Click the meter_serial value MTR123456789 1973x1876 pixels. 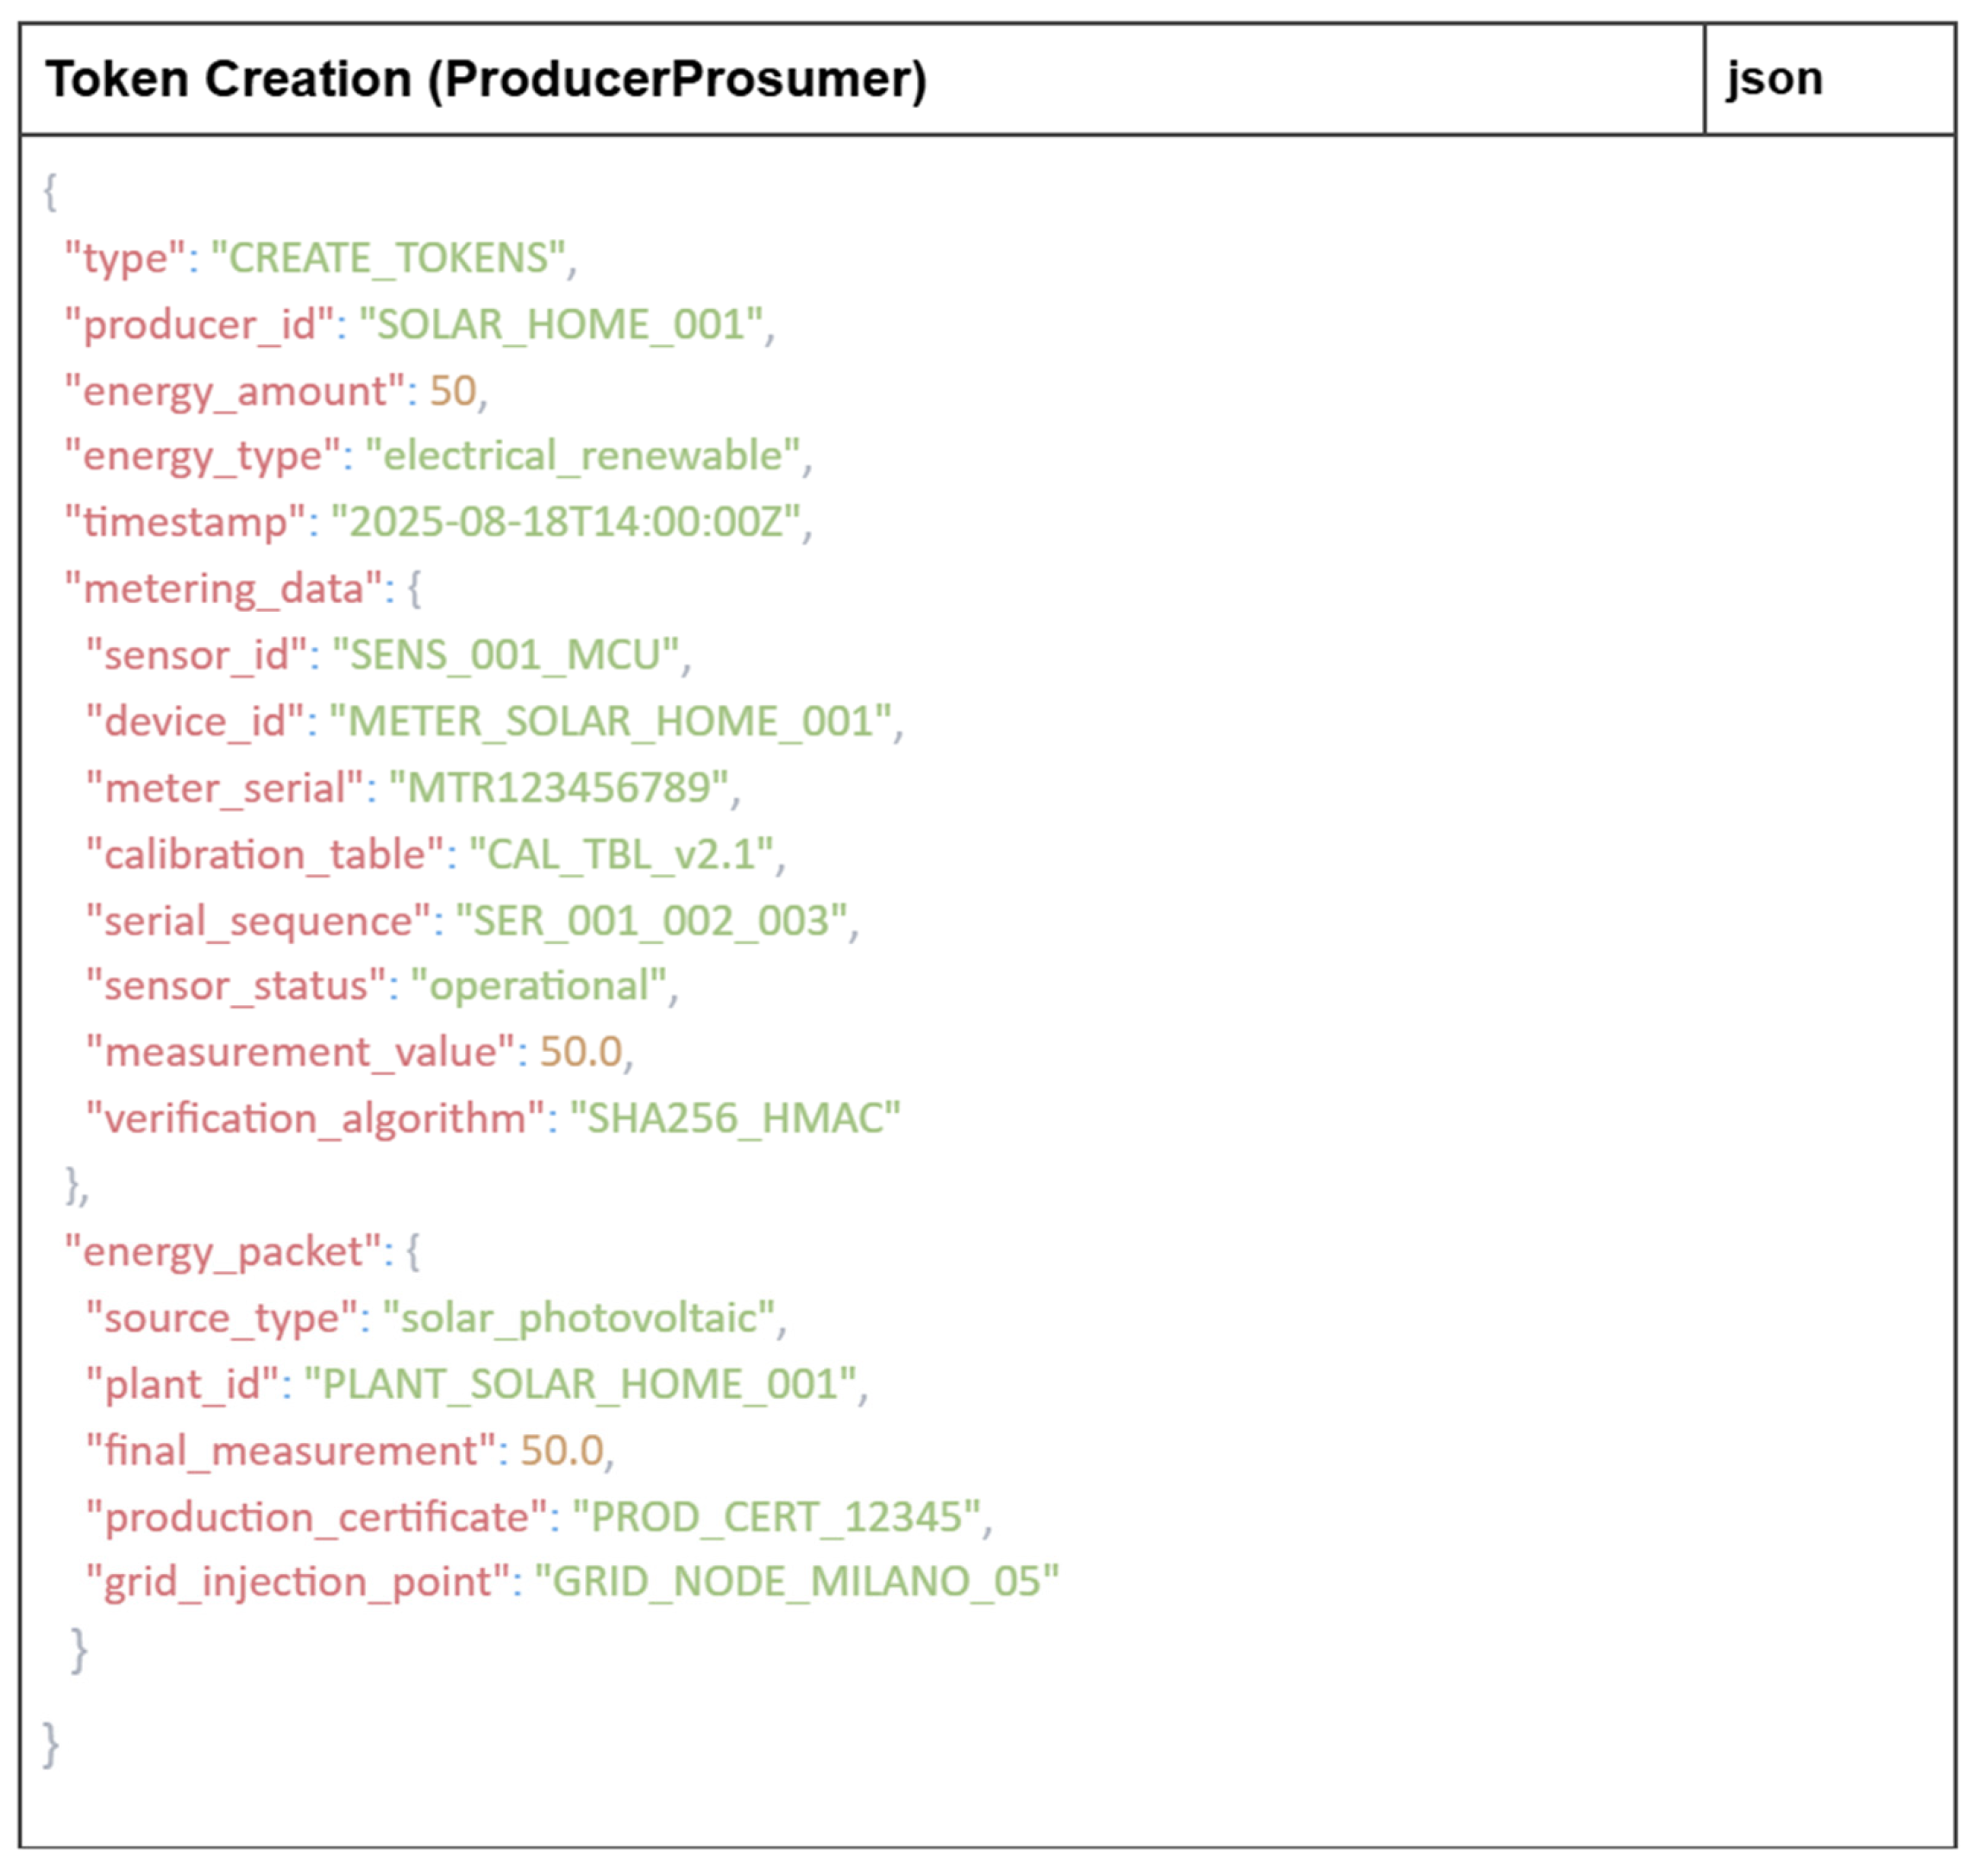(x=557, y=788)
